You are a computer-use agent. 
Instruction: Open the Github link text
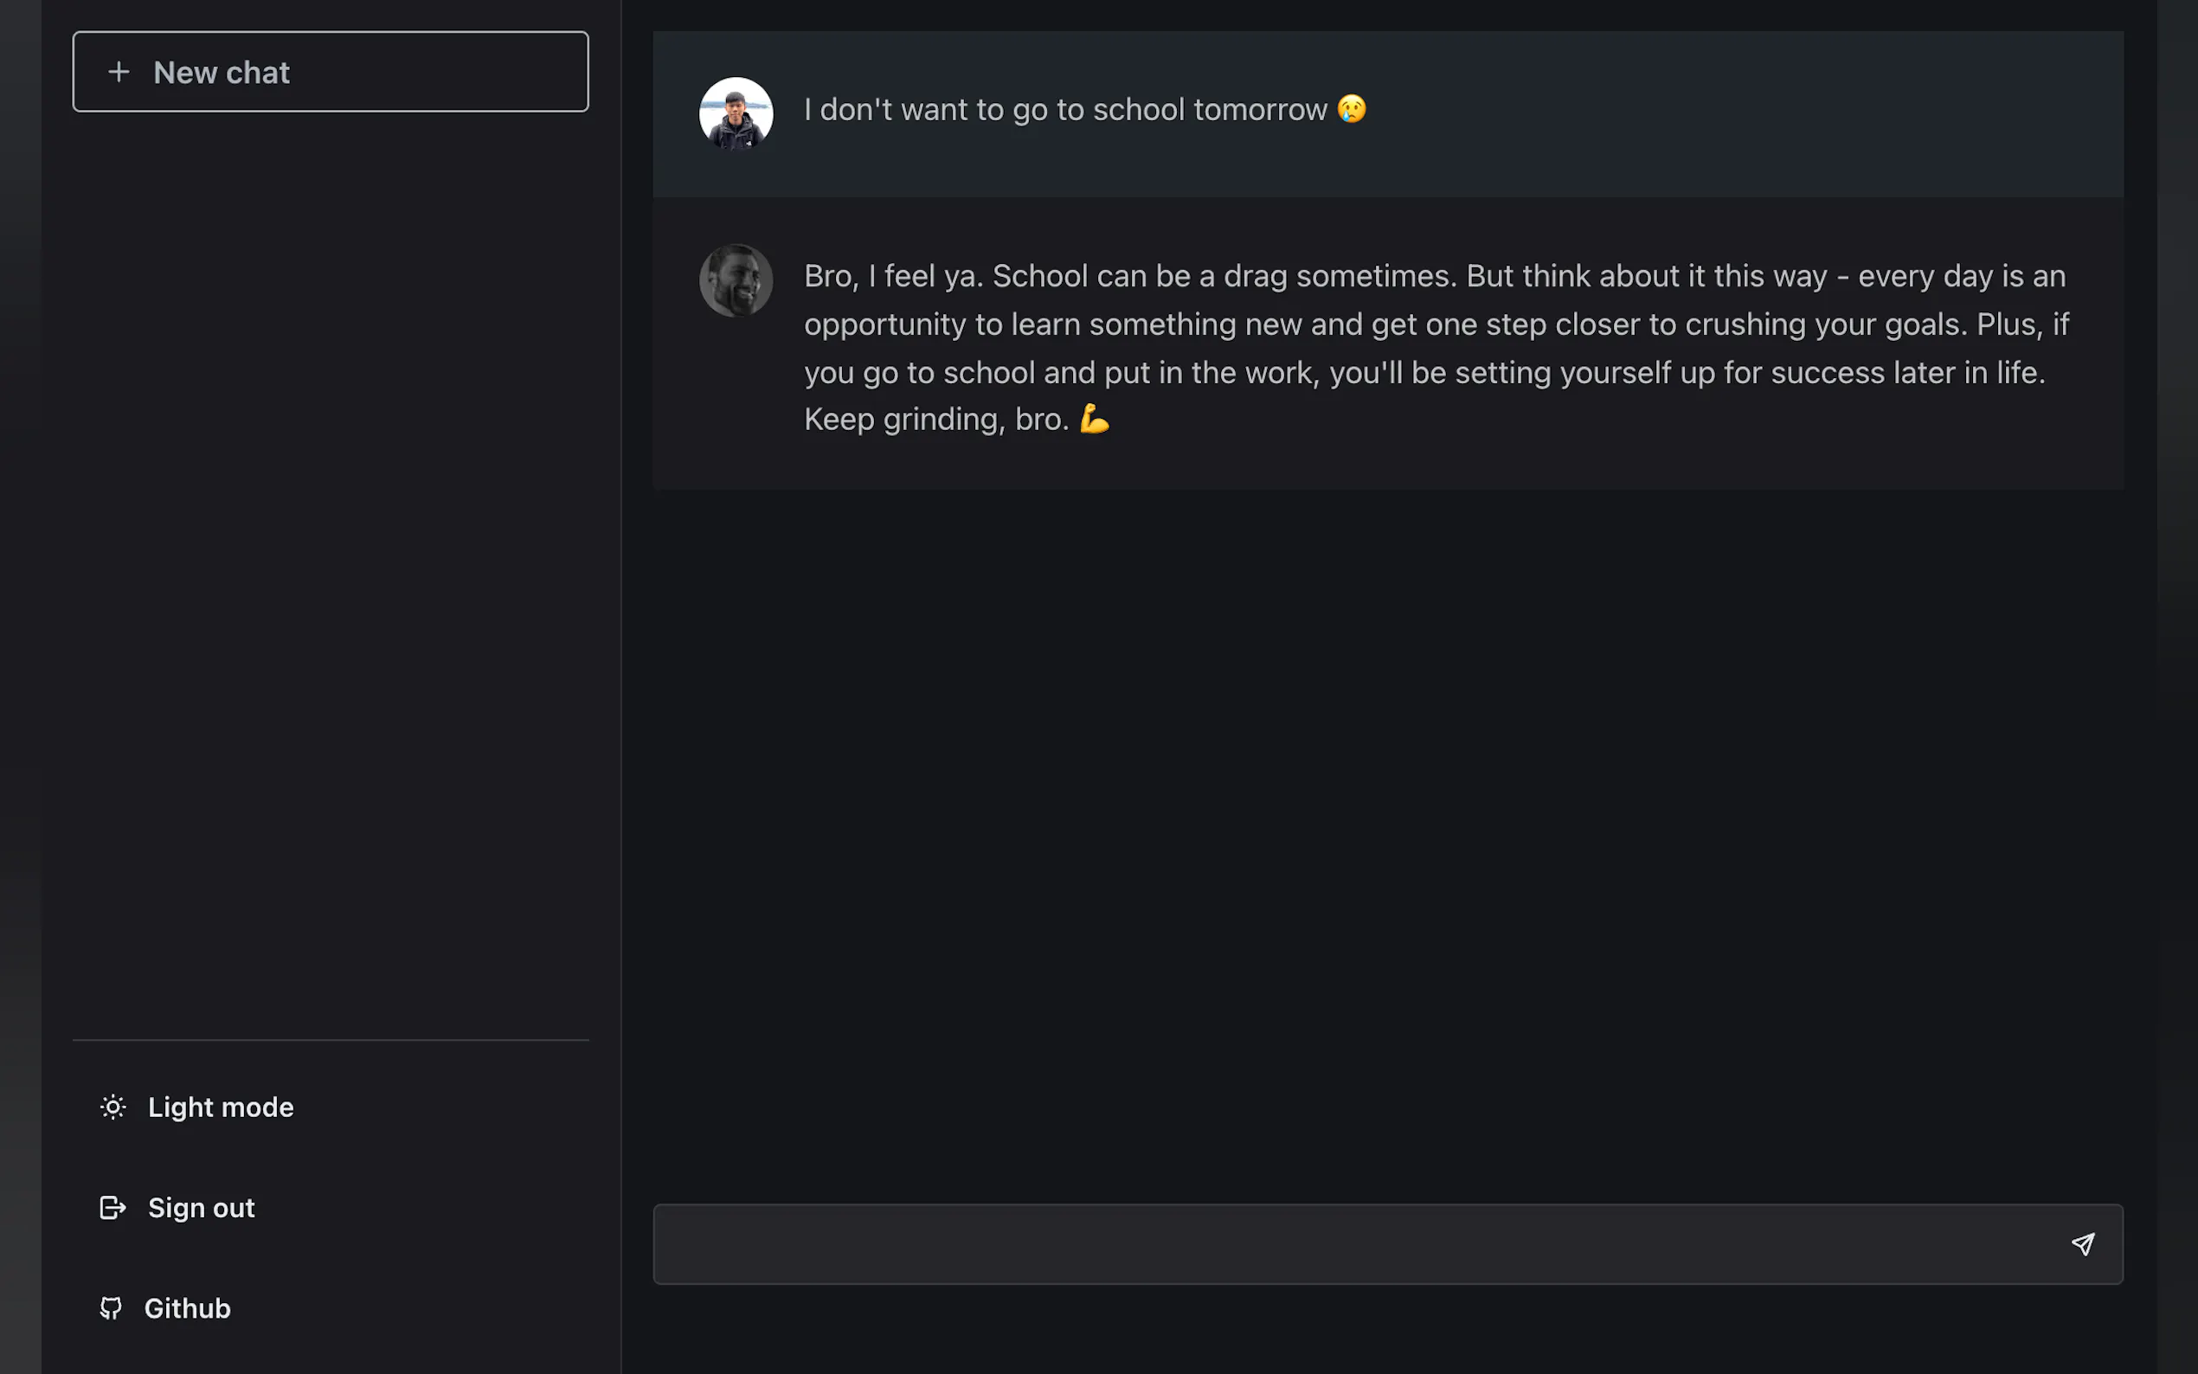(x=187, y=1308)
